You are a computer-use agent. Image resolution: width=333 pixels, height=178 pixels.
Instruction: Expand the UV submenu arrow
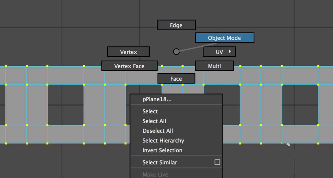coord(230,52)
